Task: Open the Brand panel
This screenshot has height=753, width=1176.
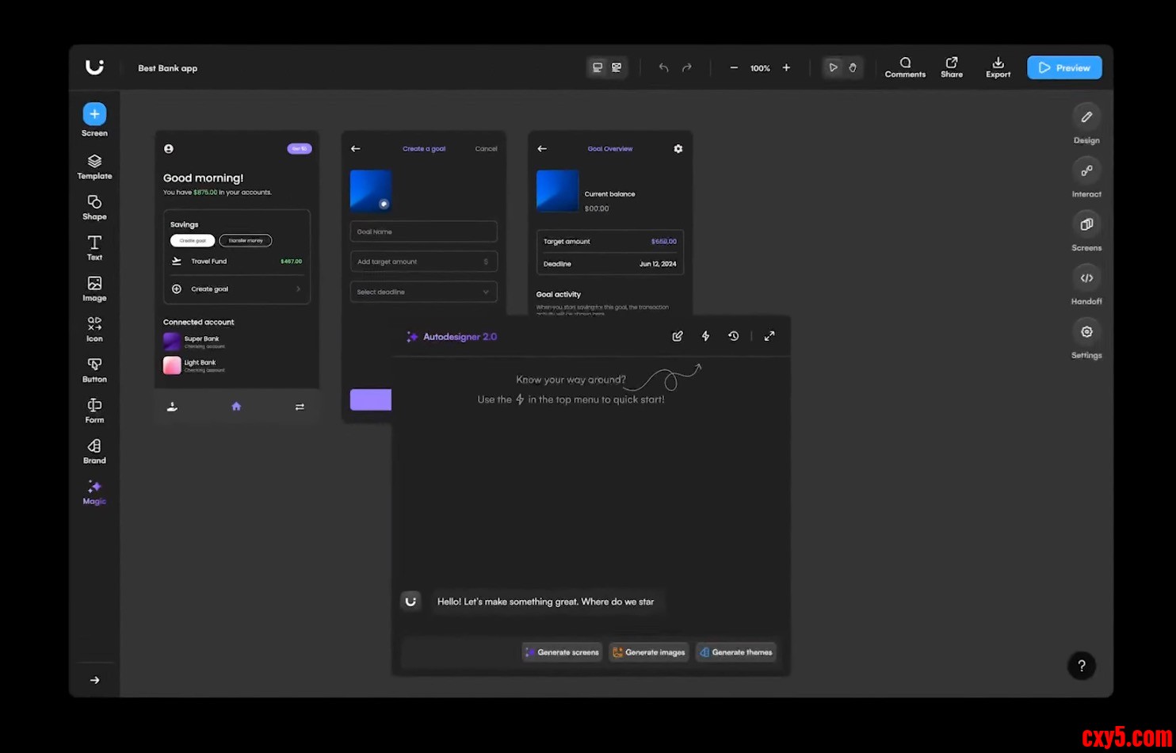Action: coord(94,451)
